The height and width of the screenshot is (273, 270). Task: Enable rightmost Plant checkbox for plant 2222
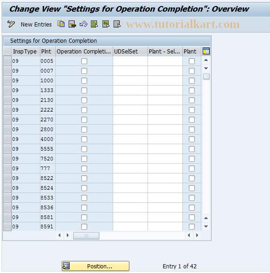click(192, 110)
